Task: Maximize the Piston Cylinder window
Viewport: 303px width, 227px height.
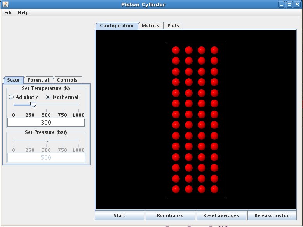Action: (289, 4)
